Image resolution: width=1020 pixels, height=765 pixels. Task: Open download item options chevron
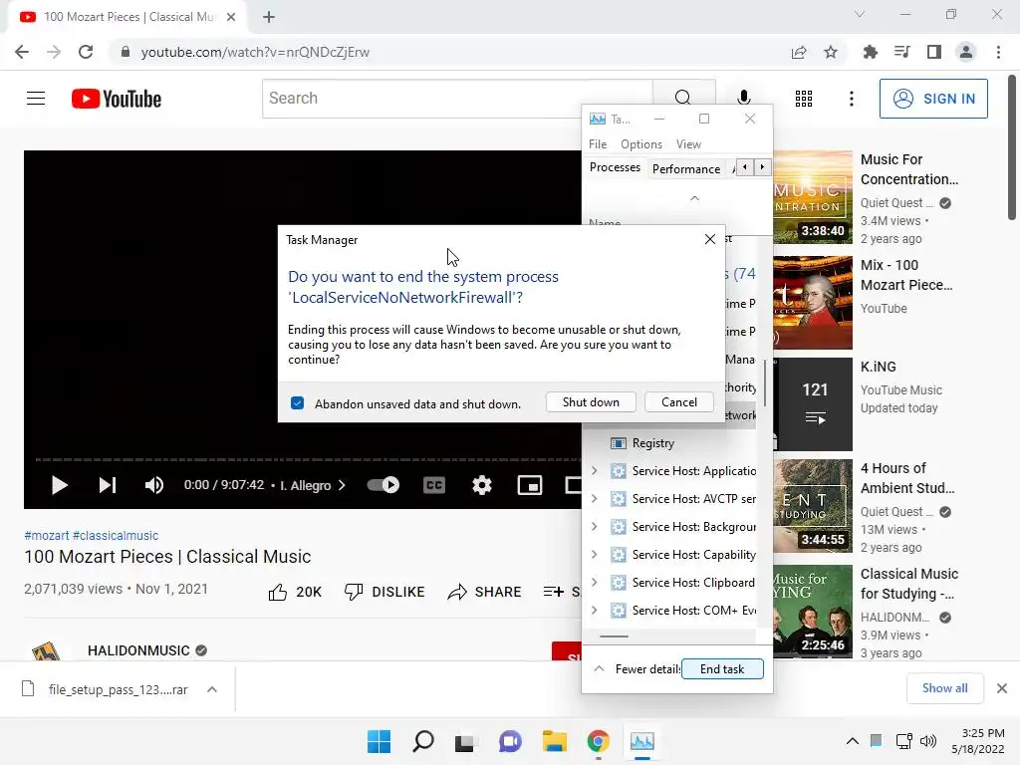click(x=212, y=689)
